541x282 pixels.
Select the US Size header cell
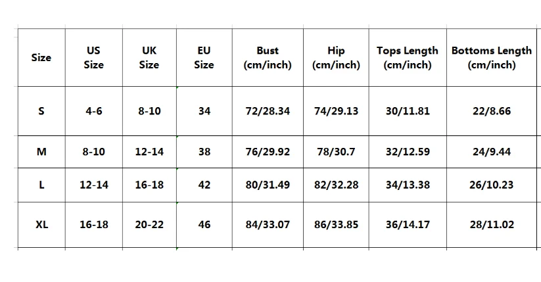pyautogui.click(x=93, y=58)
